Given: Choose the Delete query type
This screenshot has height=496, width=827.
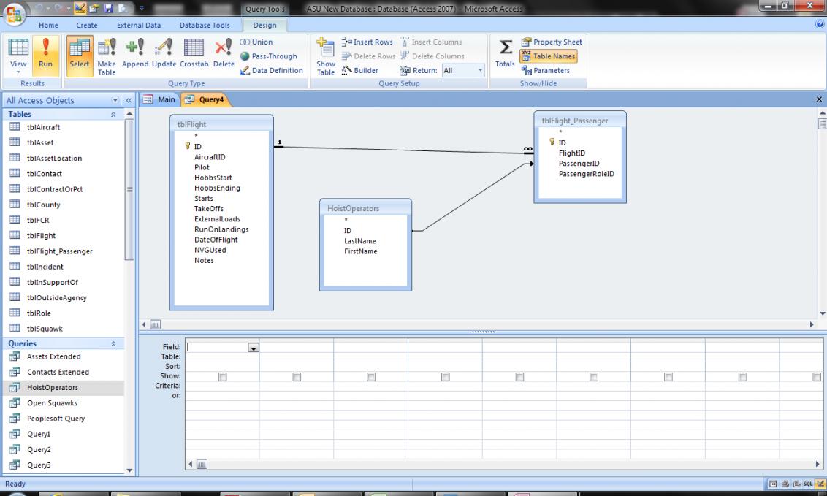Looking at the screenshot, I should 224,53.
